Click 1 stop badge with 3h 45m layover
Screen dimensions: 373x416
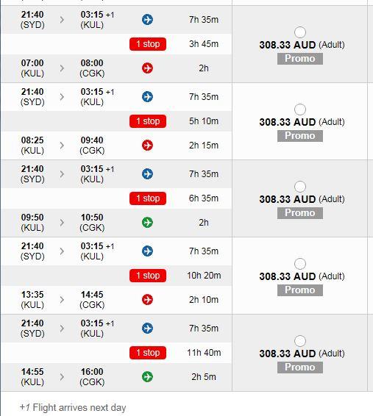[148, 44]
